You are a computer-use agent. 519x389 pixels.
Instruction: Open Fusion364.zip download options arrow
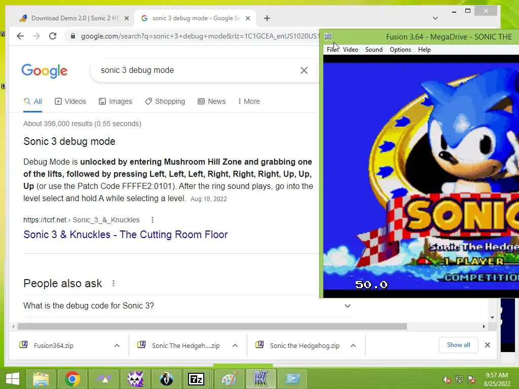click(x=117, y=345)
